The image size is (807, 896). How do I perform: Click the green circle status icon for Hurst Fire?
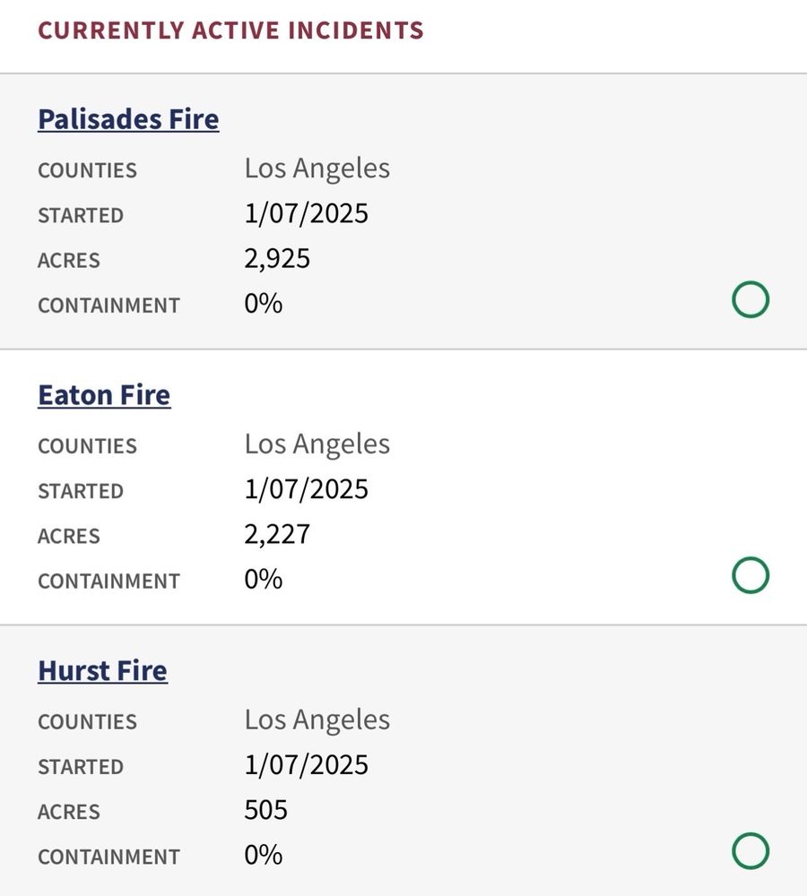[751, 851]
